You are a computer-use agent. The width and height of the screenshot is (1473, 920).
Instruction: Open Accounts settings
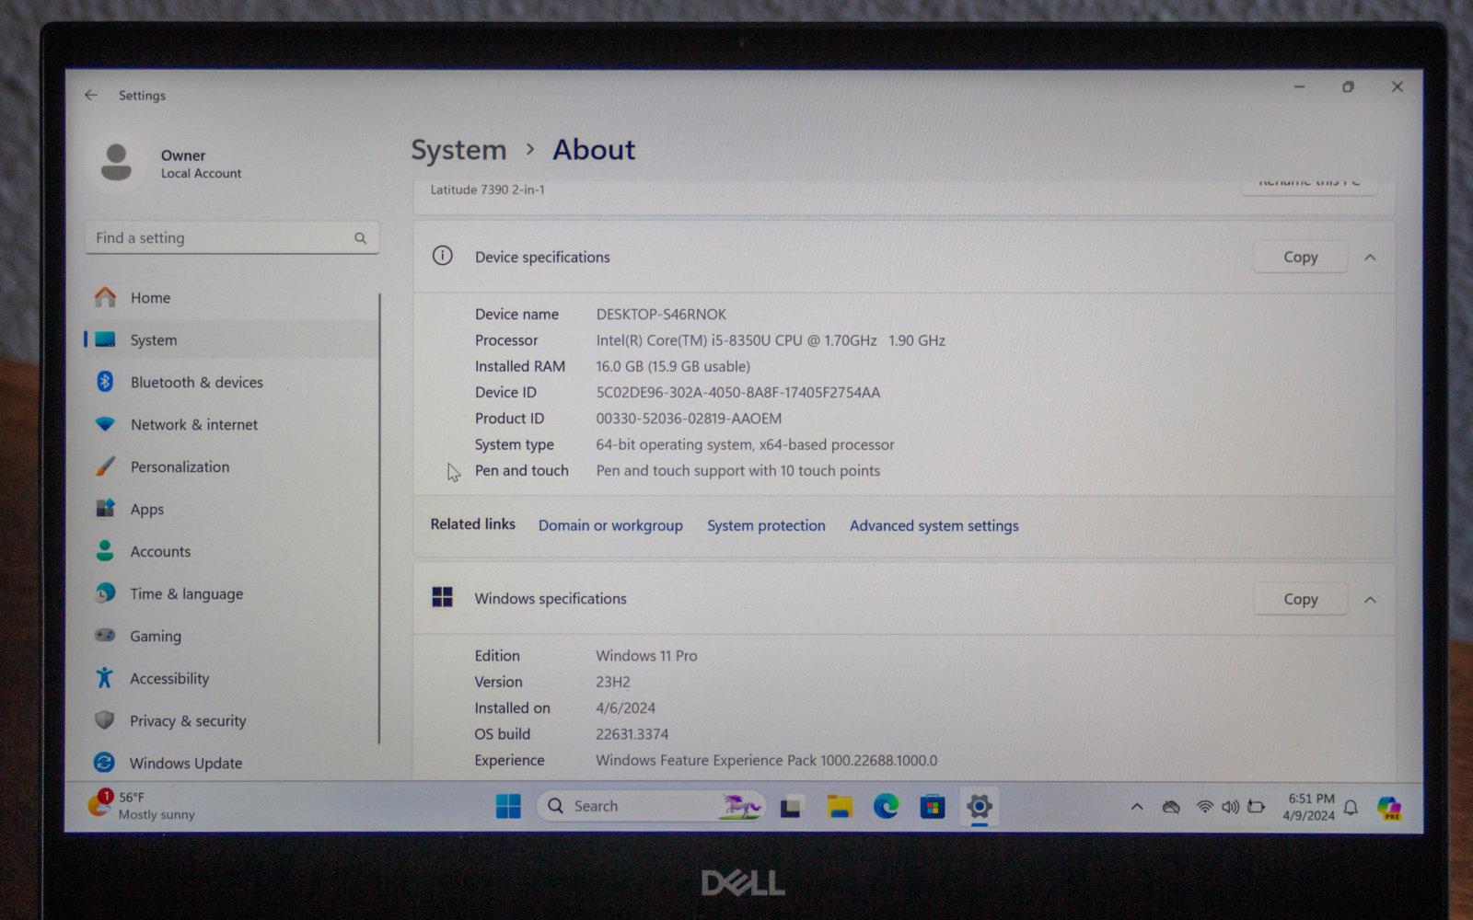pos(160,552)
